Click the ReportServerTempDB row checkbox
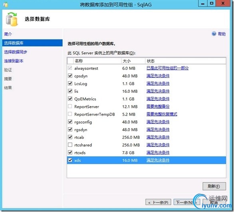234x212 pixels. tap(70, 114)
